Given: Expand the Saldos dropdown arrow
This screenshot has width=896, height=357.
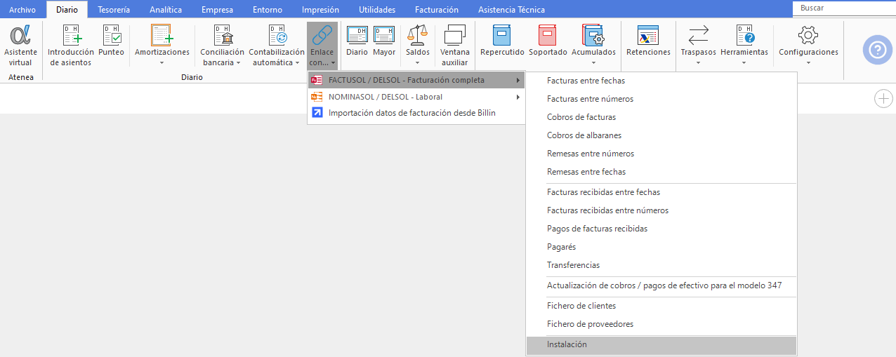Looking at the screenshot, I should (418, 63).
